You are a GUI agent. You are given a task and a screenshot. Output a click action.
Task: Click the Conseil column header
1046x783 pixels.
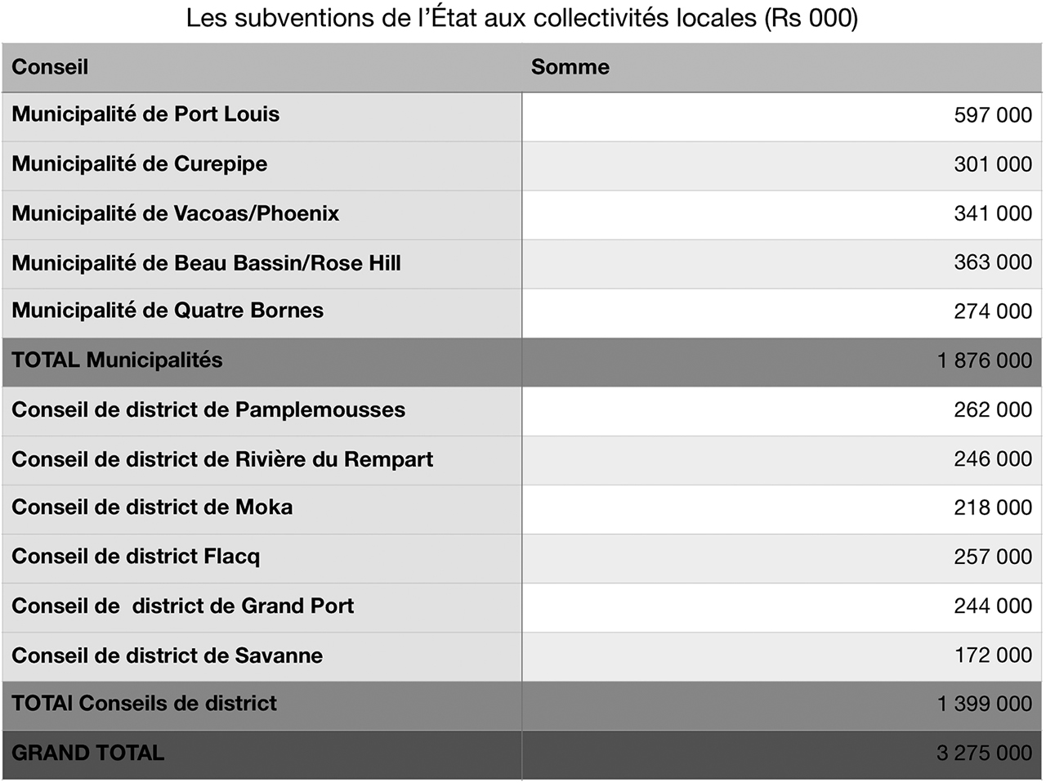[50, 67]
